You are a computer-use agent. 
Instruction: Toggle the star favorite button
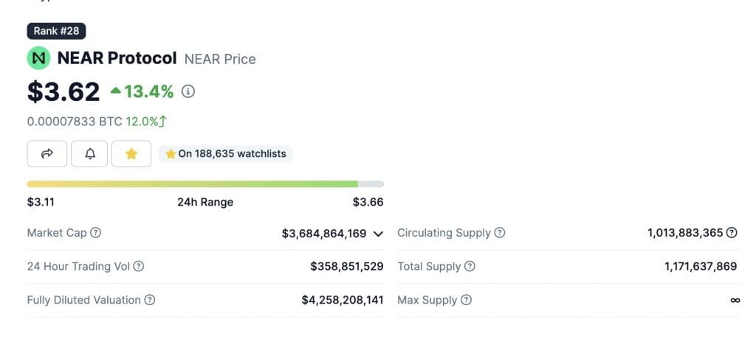coord(131,153)
